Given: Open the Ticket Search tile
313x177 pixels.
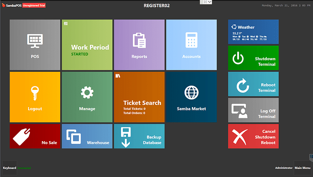Looking at the screenshot, I should click(139, 97).
